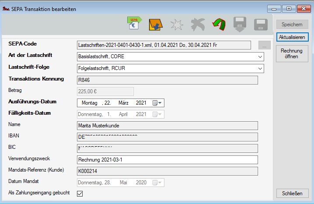Expand the 'Art der Lastschrift' dropdown
This screenshot has height=204, width=314.
(260, 56)
